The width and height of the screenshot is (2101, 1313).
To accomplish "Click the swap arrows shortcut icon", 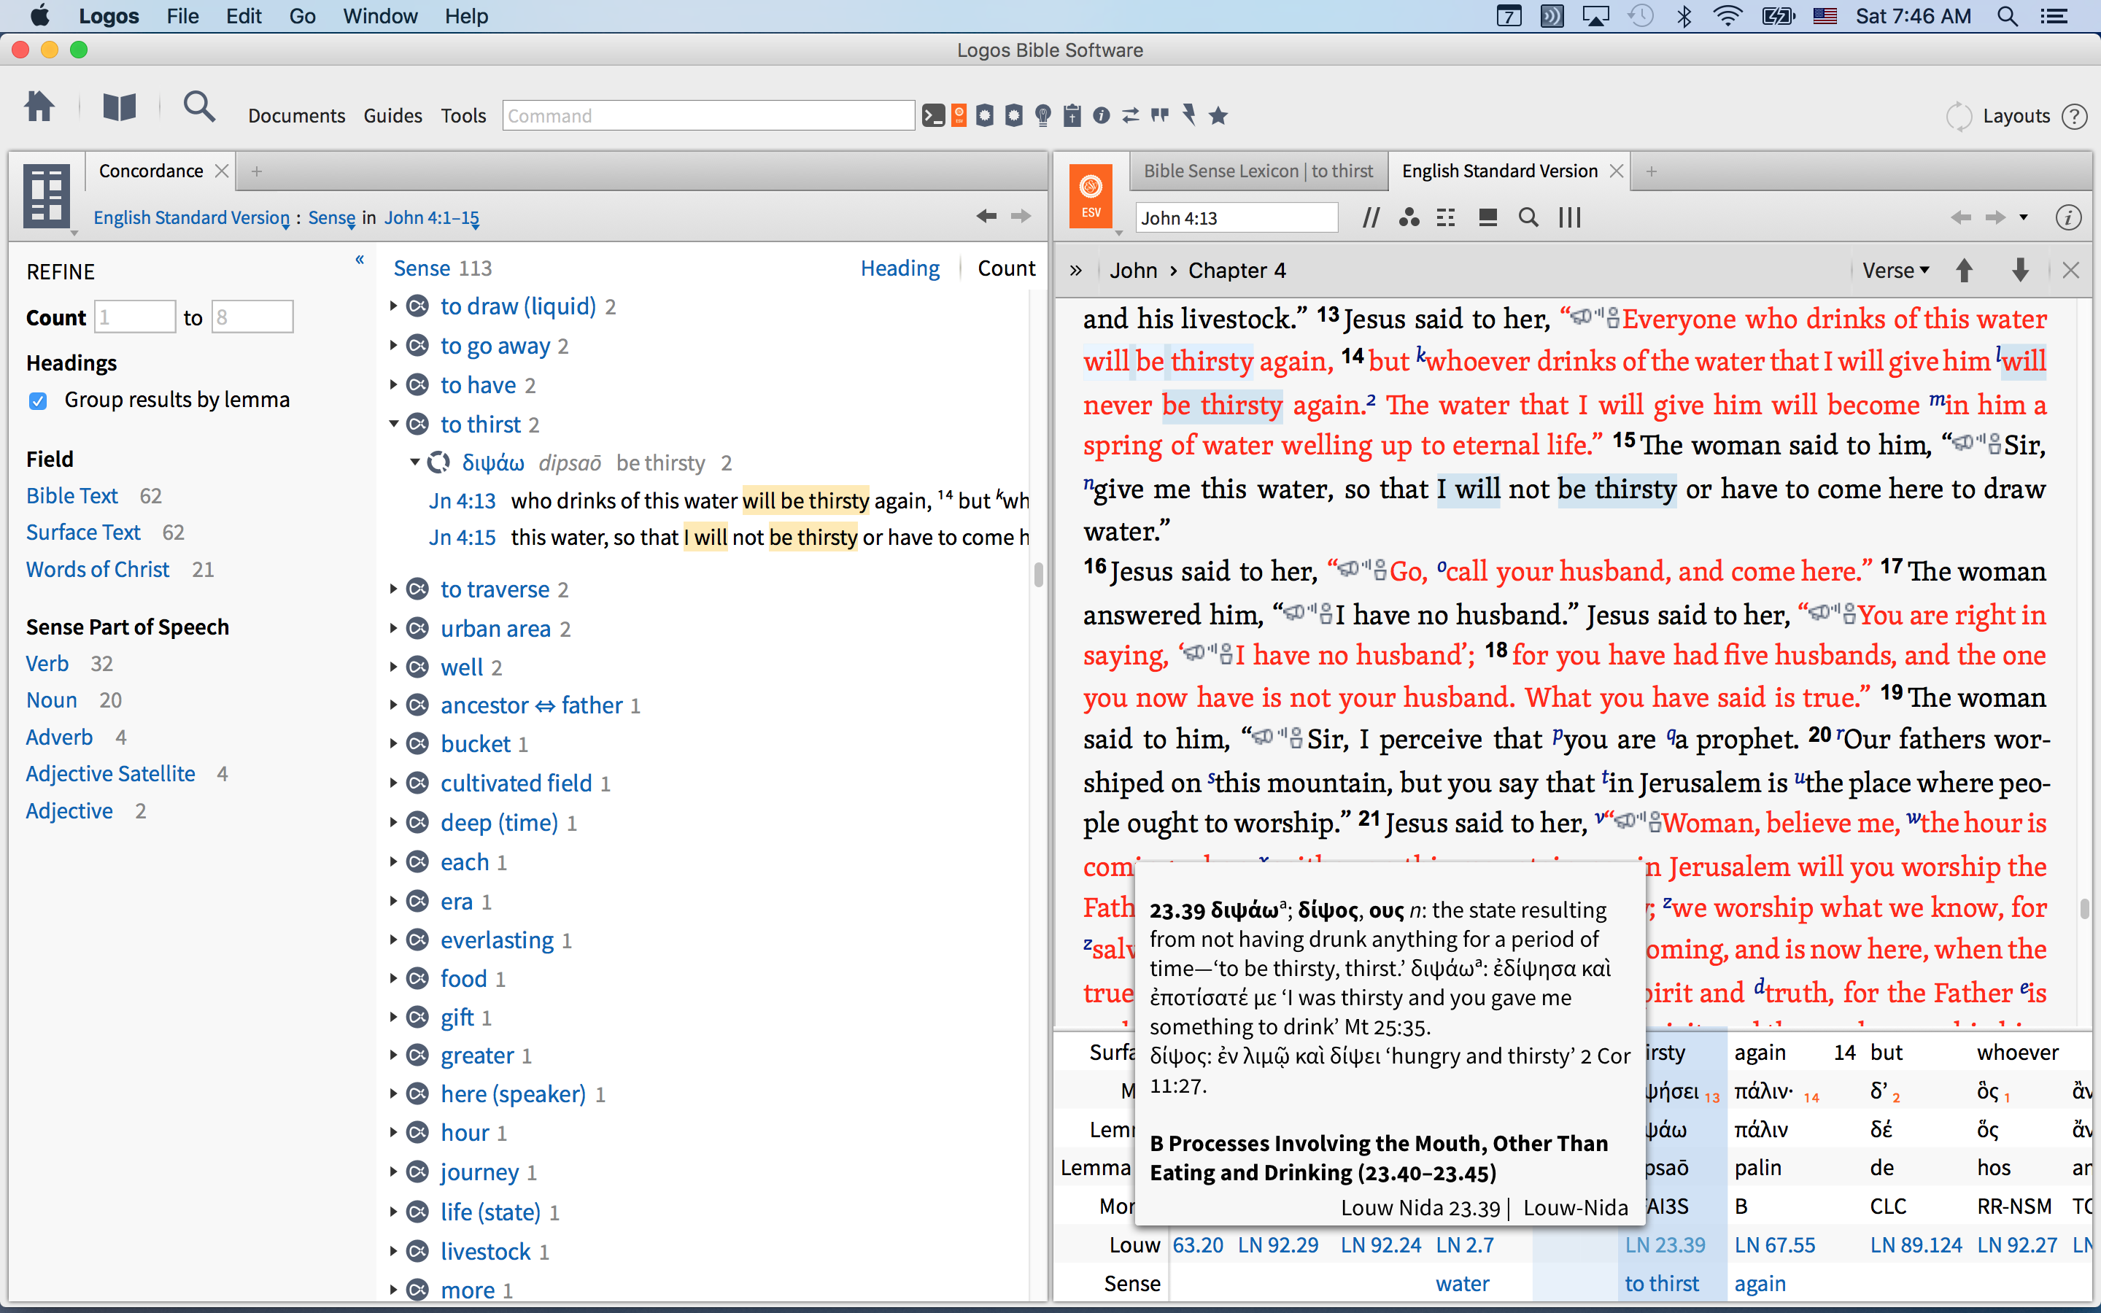I will point(1130,115).
